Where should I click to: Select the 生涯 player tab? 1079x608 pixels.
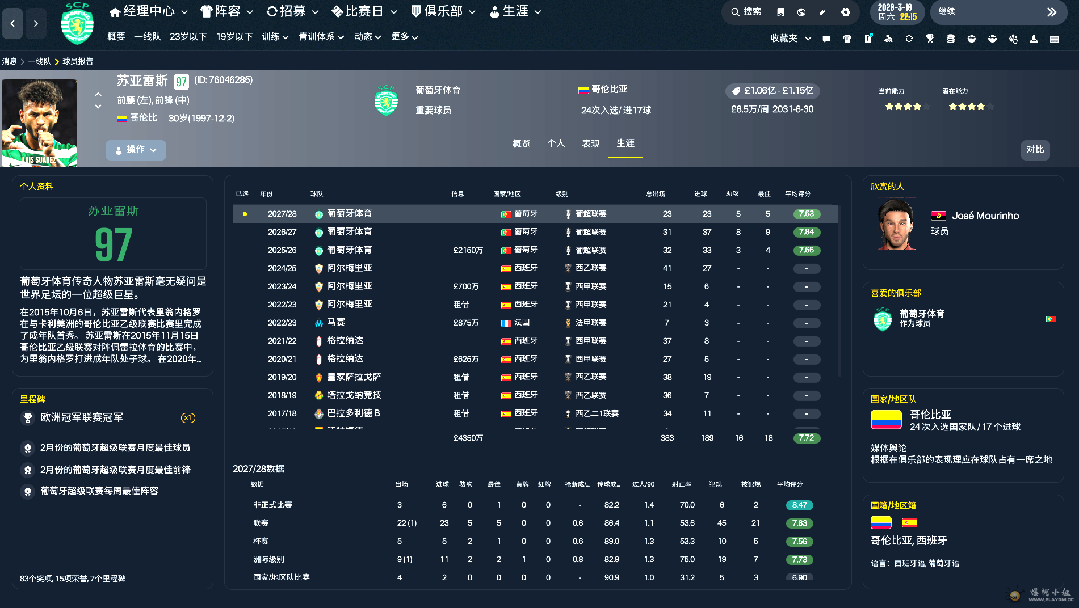(625, 143)
